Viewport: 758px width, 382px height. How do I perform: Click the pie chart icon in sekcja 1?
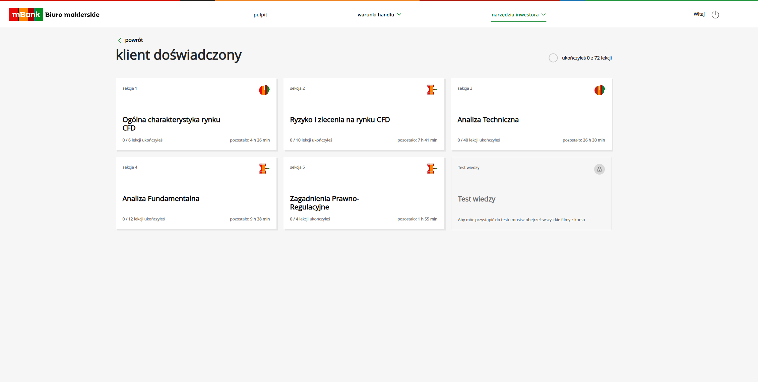[x=264, y=90]
